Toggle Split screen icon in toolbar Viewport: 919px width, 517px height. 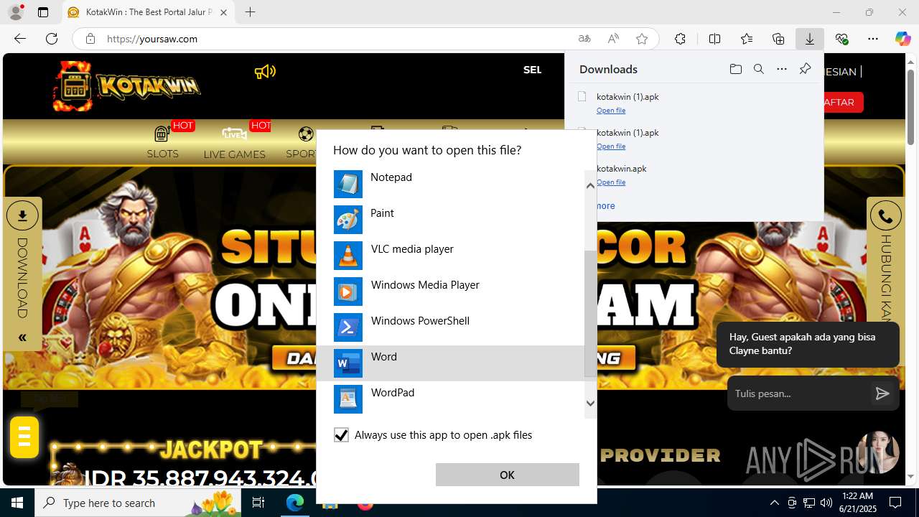pos(714,39)
